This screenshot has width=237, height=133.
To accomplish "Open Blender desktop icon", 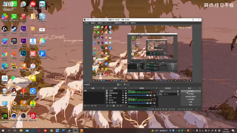I will click(x=14, y=105).
